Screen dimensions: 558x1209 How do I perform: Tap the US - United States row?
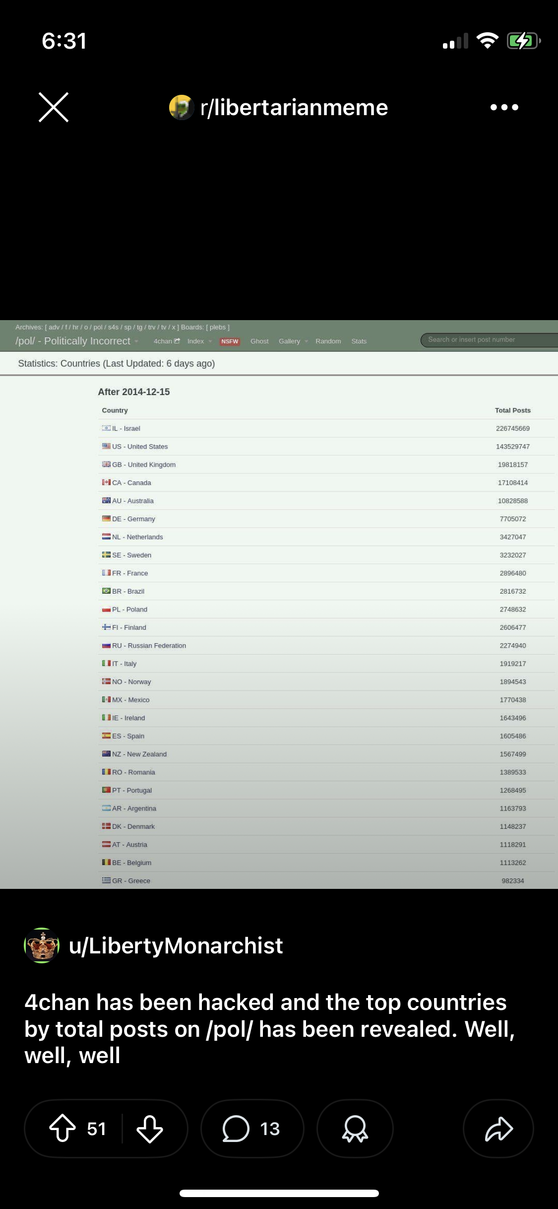[326, 447]
